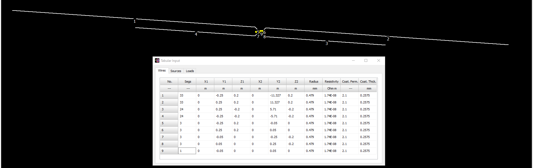533x168 pixels.
Task: Click the Segs cell of wire 9
Action: click(187, 151)
